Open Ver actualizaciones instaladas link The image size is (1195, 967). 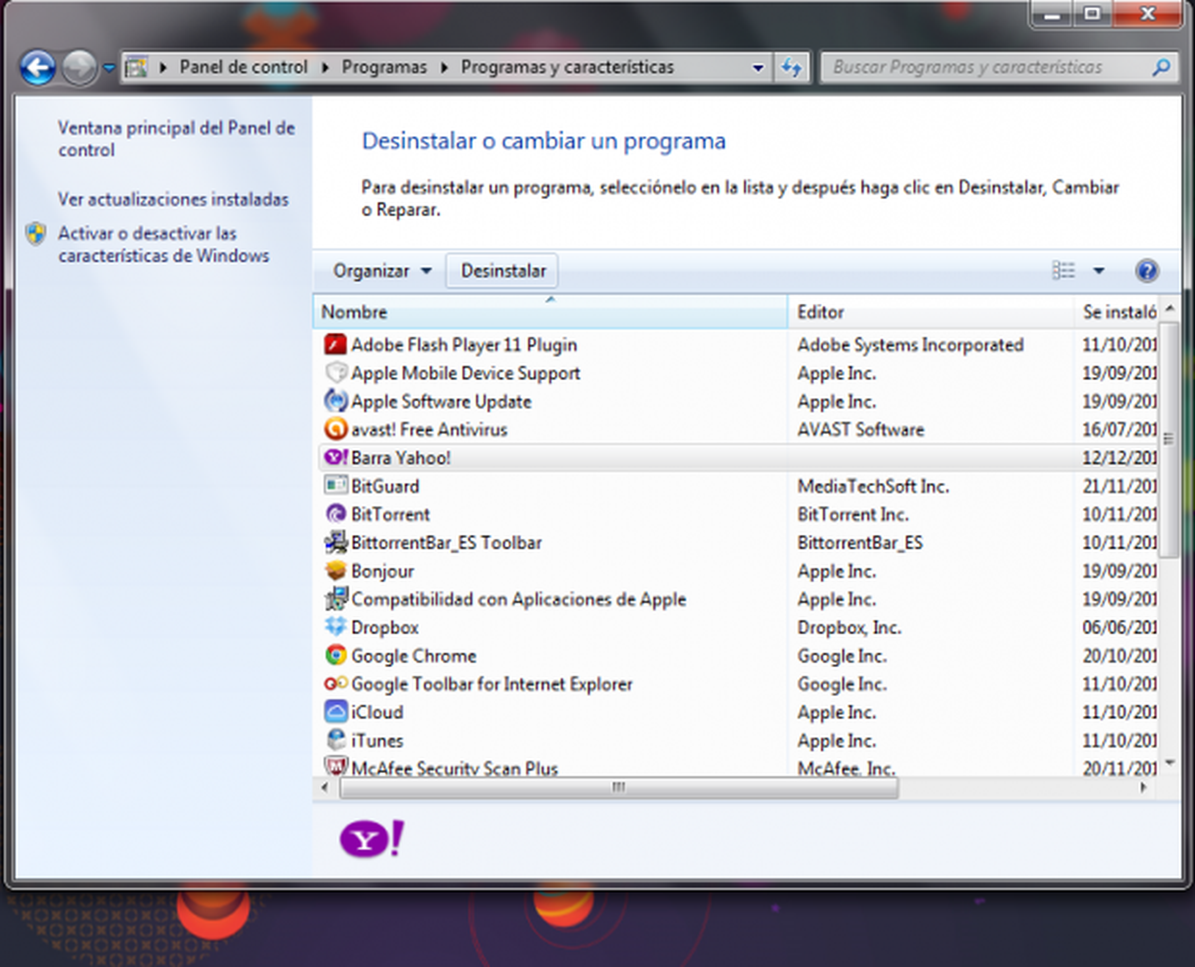[x=173, y=199]
